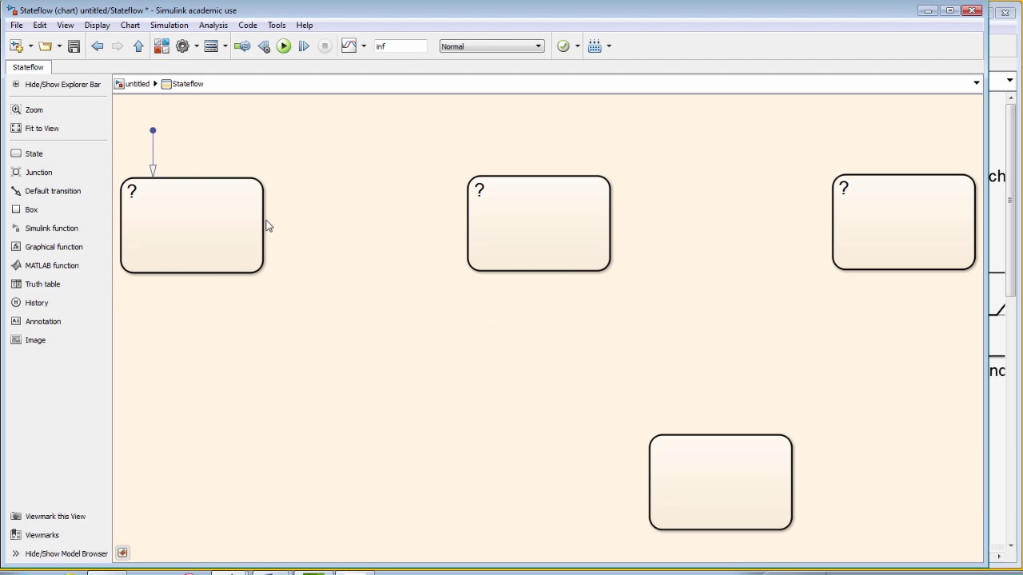This screenshot has width=1023, height=575.
Task: Click Fit to View in palette
Action: pyautogui.click(x=35, y=128)
